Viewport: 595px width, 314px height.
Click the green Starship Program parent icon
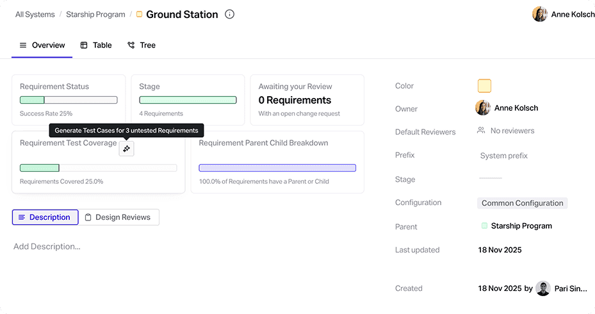[x=484, y=226]
